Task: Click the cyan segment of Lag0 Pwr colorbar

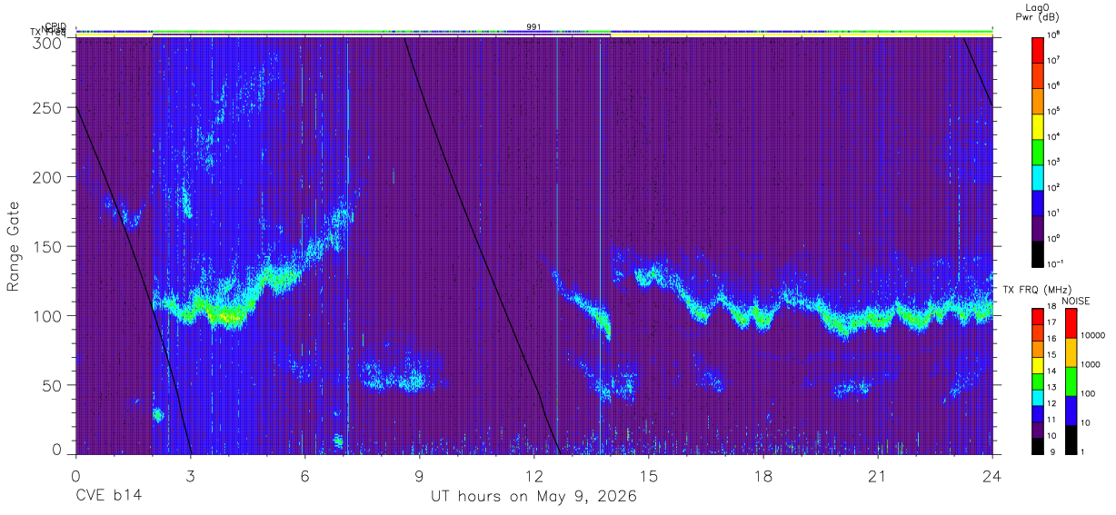Action: pyautogui.click(x=1038, y=176)
